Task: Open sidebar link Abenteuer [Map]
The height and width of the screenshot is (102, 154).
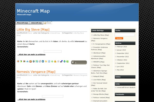Action: click(99, 53)
